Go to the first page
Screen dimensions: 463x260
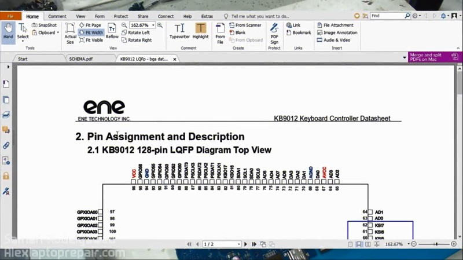(189, 244)
